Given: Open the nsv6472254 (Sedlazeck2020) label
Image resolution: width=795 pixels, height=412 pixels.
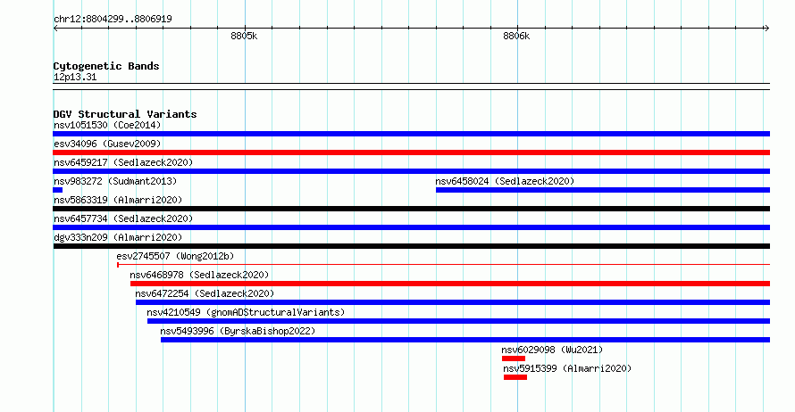Looking at the screenshot, I should coord(205,293).
